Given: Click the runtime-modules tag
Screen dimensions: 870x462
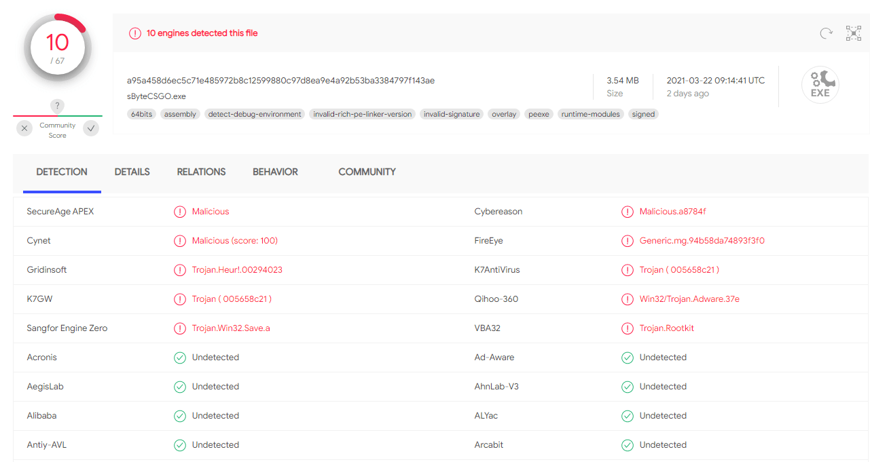Looking at the screenshot, I should (591, 115).
